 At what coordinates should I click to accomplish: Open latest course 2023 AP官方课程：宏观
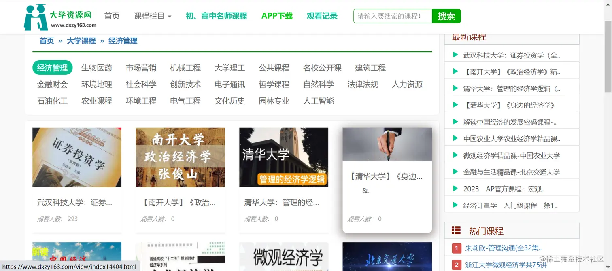coord(504,189)
